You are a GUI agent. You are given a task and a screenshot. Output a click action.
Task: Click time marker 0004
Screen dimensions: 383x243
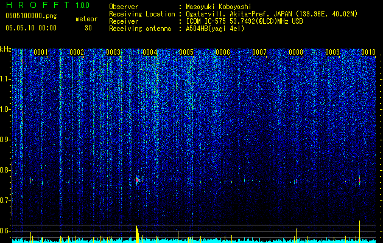(150, 52)
